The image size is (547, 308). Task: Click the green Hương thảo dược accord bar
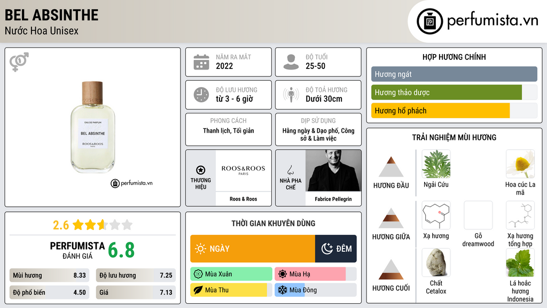[447, 92]
